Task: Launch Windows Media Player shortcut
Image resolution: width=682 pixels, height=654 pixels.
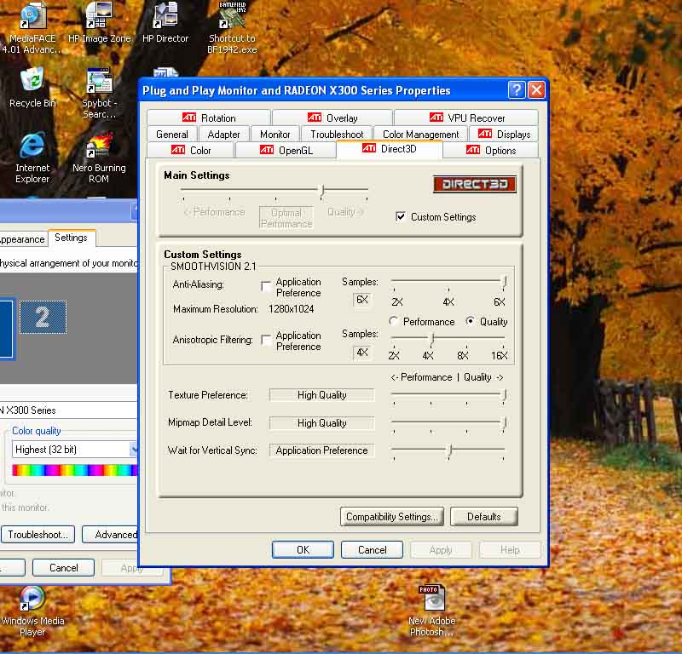Action: point(32,599)
